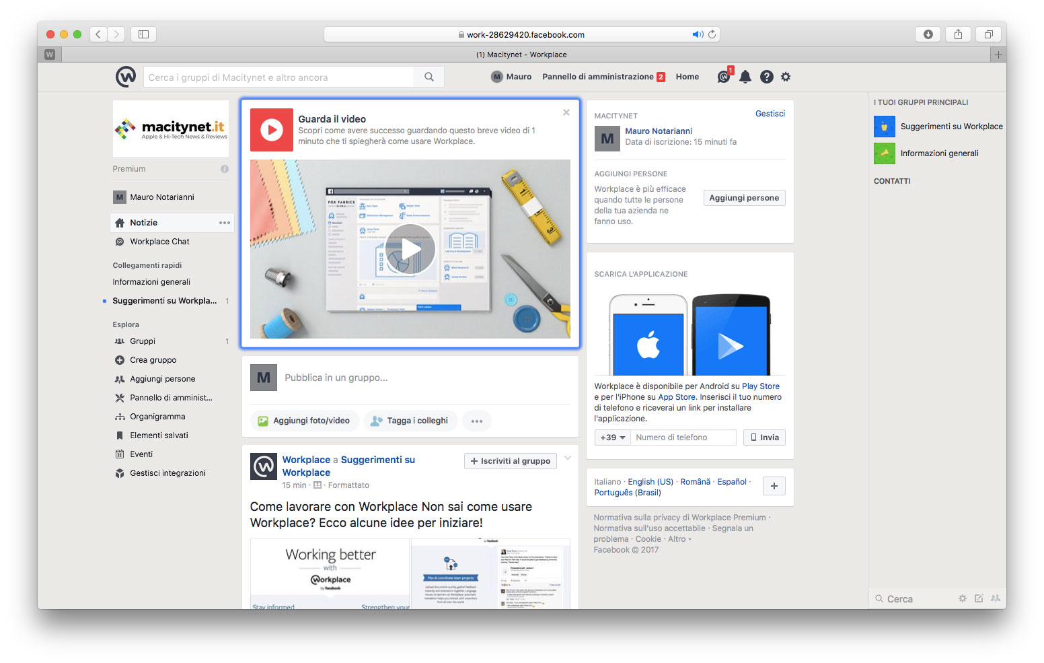Open more post options ellipsis
Viewport: 1044px width, 663px height.
coord(477,421)
